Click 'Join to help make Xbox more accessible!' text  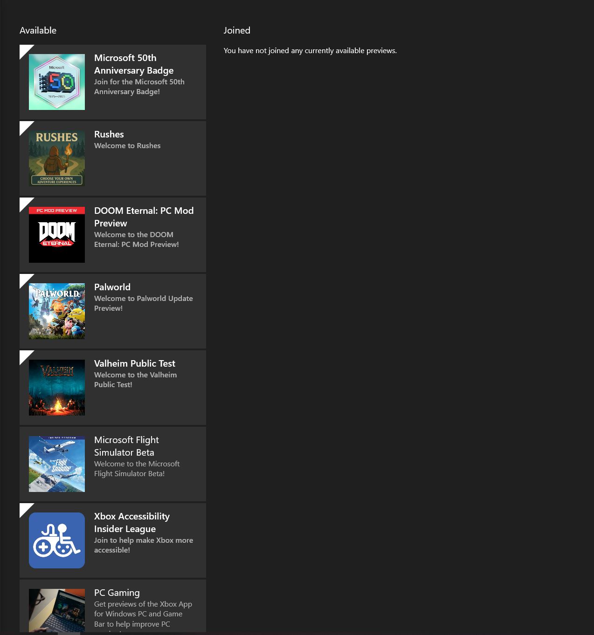point(144,545)
